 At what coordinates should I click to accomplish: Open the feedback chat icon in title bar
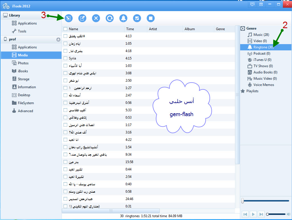[252, 4]
